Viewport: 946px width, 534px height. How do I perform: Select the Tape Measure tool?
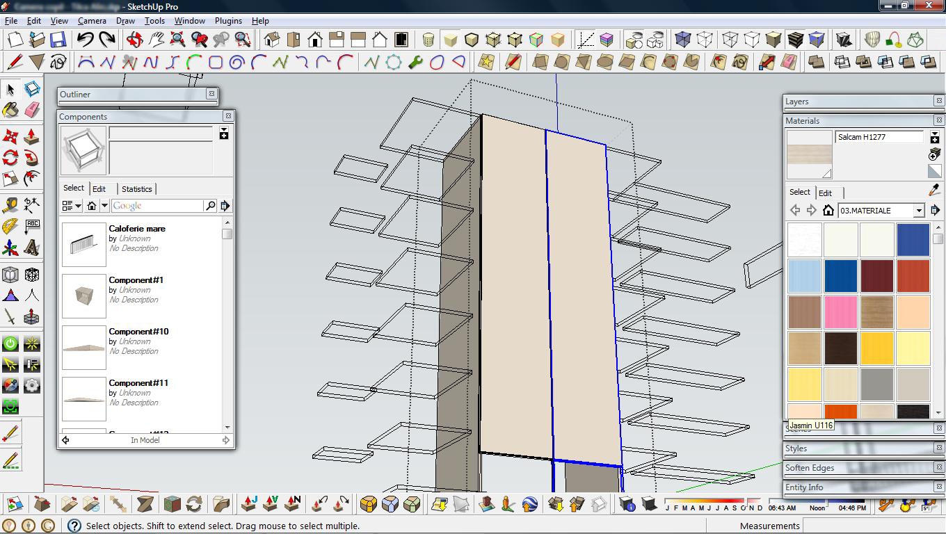click(10, 204)
